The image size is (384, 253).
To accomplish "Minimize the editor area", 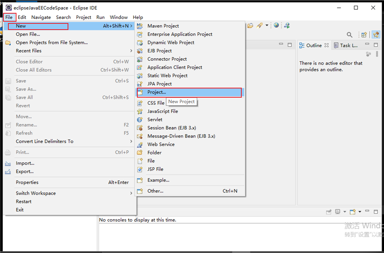I will click(281, 44).
